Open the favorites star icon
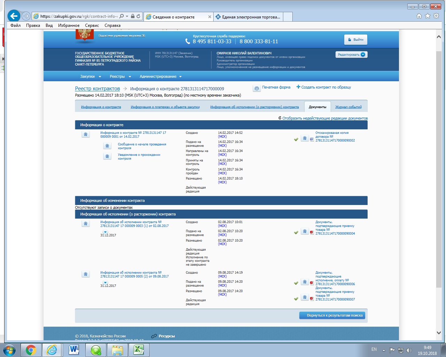 point(428,16)
